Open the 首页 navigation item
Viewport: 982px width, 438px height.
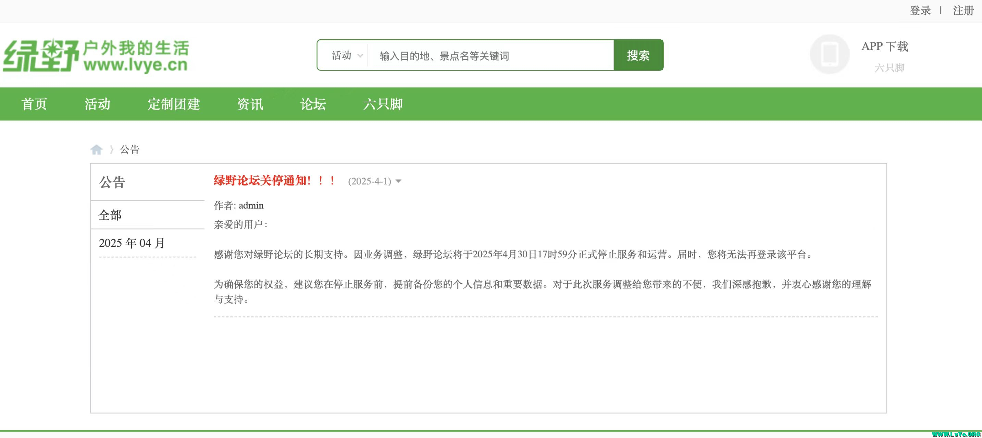(x=34, y=104)
